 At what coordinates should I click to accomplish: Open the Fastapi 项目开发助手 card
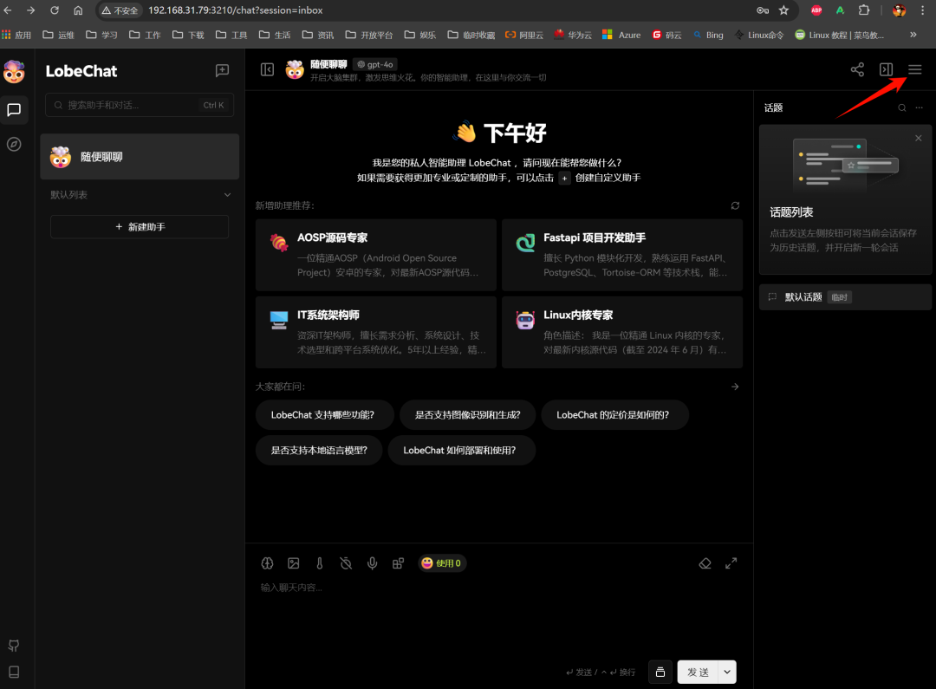(622, 255)
